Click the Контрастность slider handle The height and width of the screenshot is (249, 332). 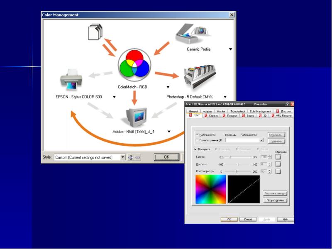tap(236, 171)
